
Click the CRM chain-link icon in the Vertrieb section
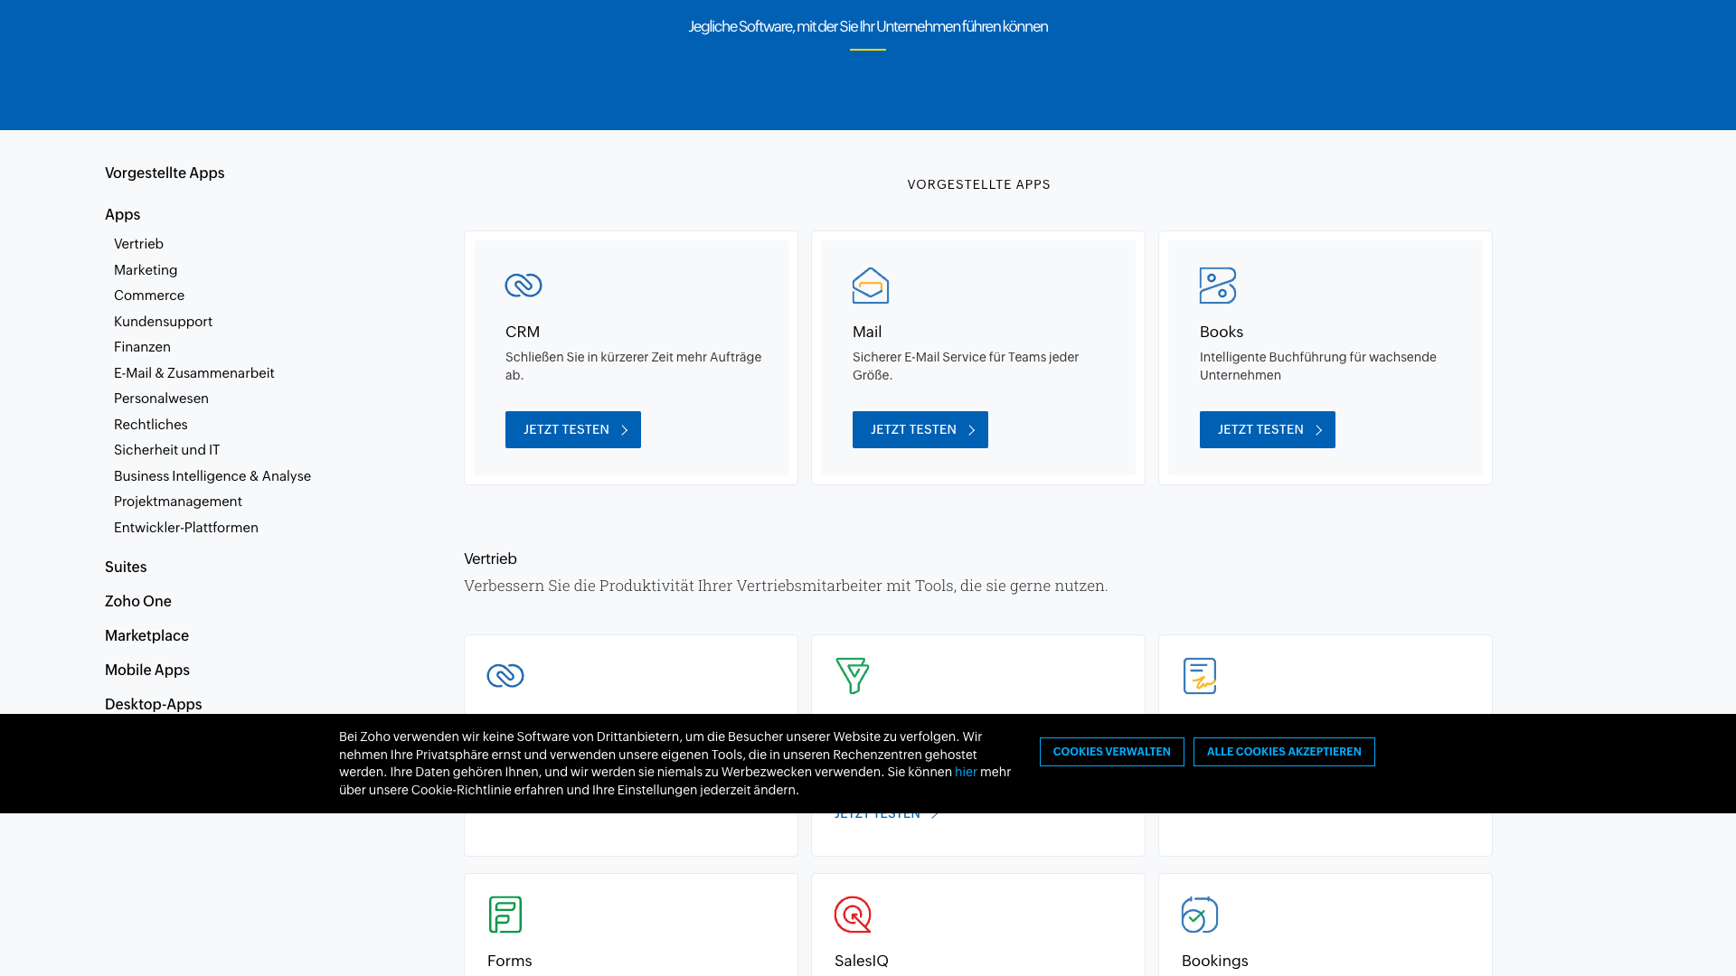(x=505, y=675)
